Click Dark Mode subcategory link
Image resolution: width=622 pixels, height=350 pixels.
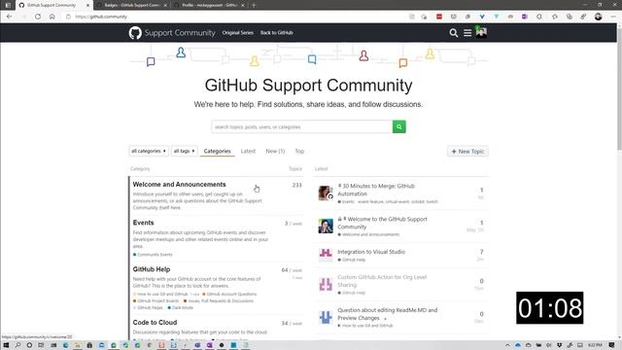[x=183, y=307]
